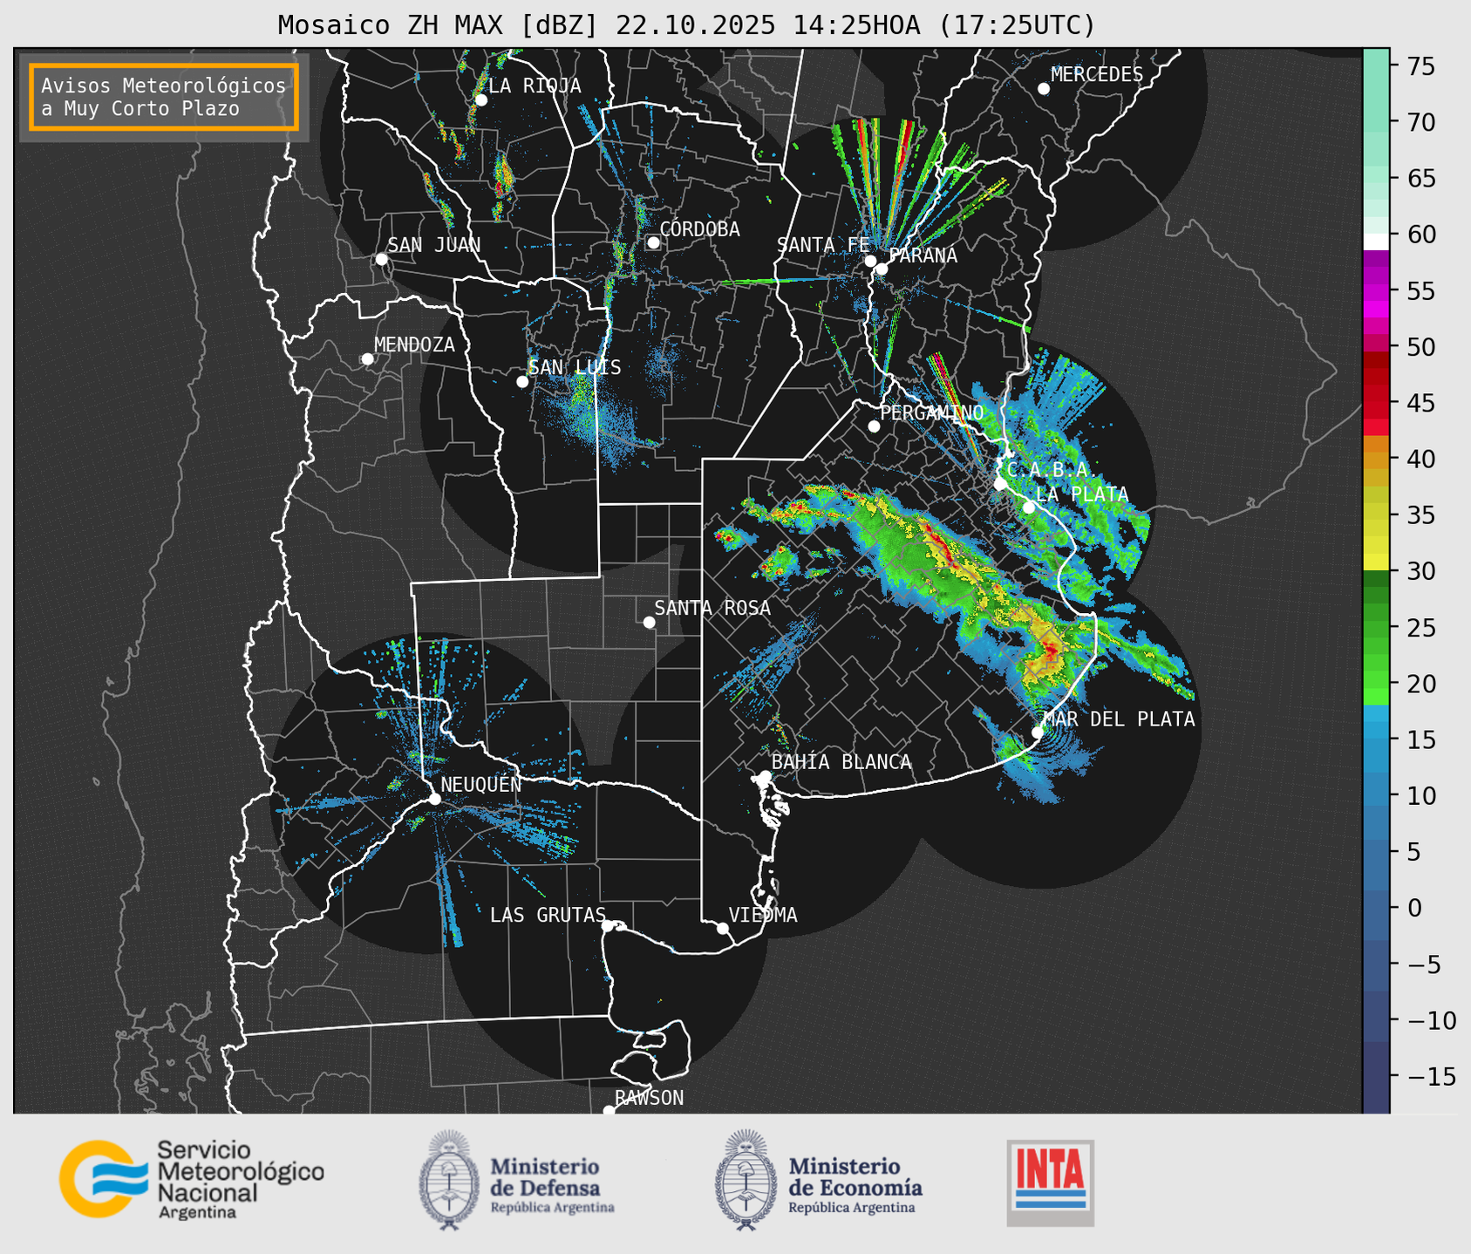Click the LA PLATA city marker dot
1471x1254 pixels.
pyautogui.click(x=1029, y=508)
